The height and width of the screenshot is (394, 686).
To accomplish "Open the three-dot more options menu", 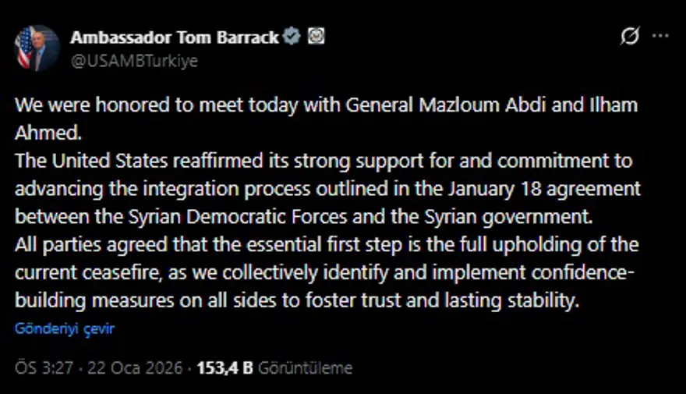I will tap(659, 36).
